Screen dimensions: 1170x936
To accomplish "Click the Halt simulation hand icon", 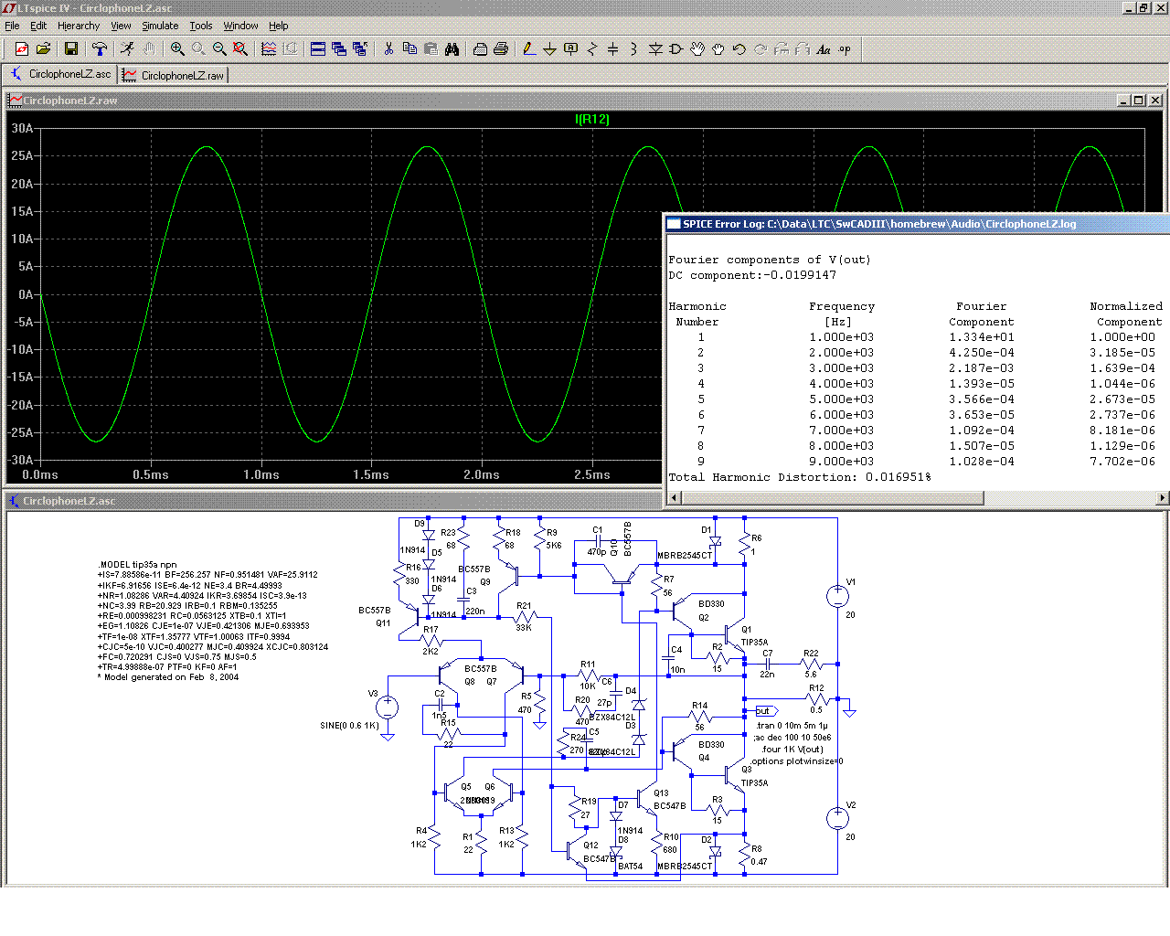I will click(148, 49).
